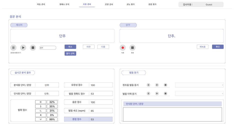The image size is (234, 132).
Task: Click the 32% score cell
Action: [52, 102]
